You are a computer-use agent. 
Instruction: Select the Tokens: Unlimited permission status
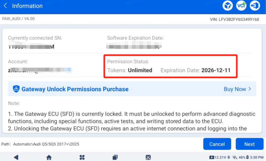[x=130, y=70]
